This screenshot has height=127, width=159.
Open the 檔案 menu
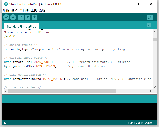click(x=6, y=10)
